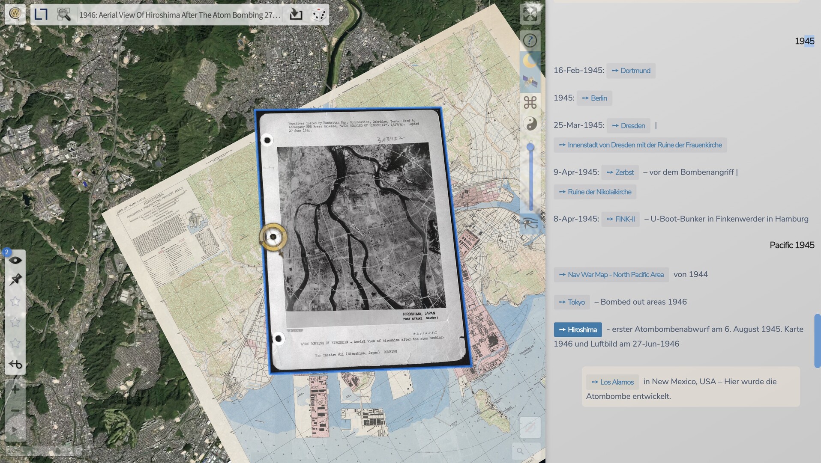Image resolution: width=821 pixels, height=463 pixels.
Task: Click the 'von 1944' text
Action: 691,274
